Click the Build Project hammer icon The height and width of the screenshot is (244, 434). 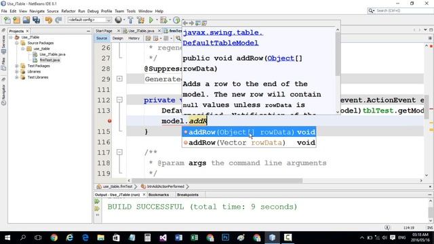click(x=130, y=20)
